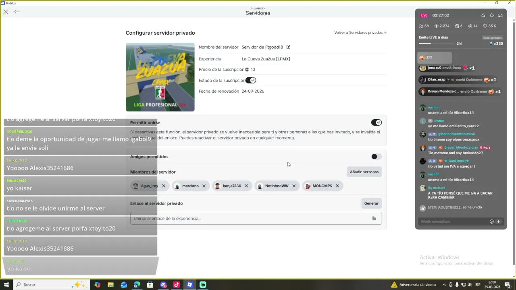Click the LIVE badge in stream panel

point(424,15)
